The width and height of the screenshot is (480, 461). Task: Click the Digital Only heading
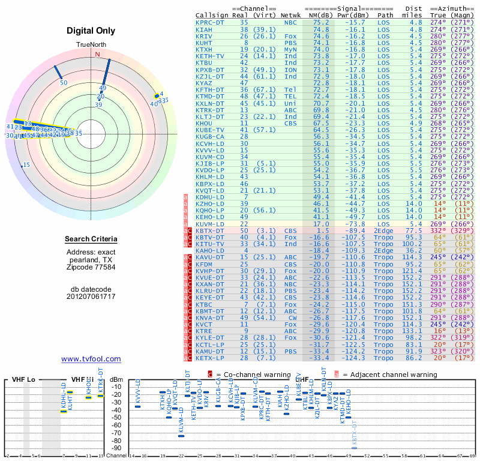pos(91,31)
